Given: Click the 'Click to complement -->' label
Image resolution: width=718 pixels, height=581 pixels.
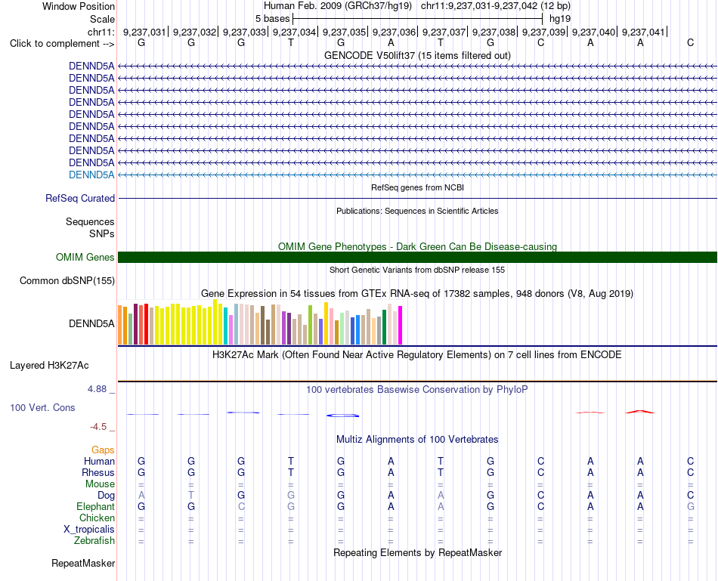Looking at the screenshot, I should 62,44.
